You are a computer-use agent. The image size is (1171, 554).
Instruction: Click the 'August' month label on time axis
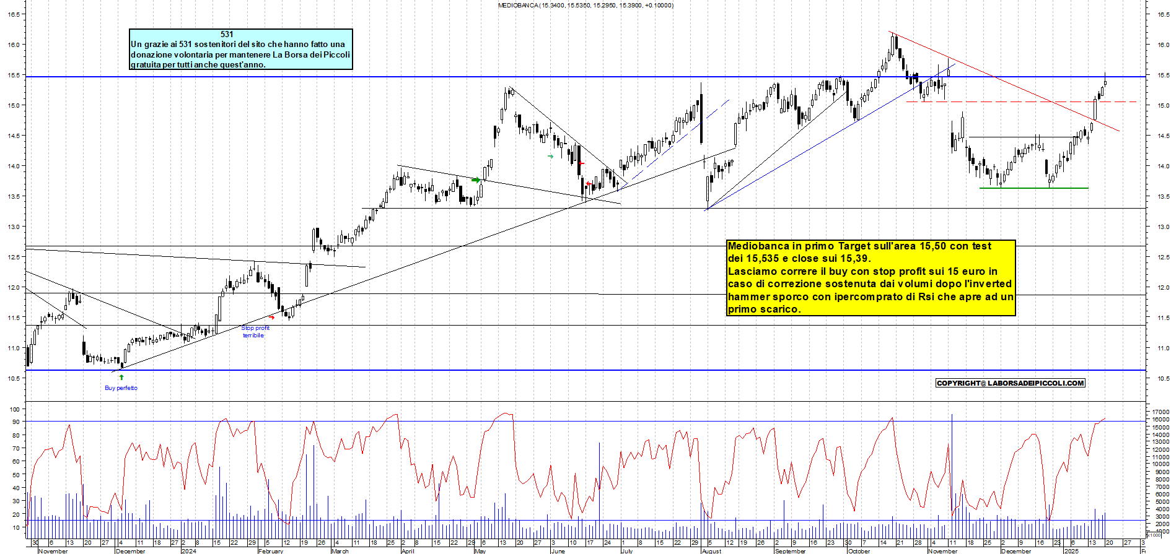[711, 551]
